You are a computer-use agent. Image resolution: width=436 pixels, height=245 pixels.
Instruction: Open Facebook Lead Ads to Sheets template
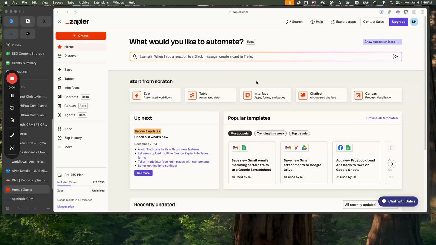tap(356, 163)
